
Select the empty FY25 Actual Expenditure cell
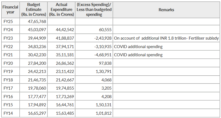coord(61,22)
